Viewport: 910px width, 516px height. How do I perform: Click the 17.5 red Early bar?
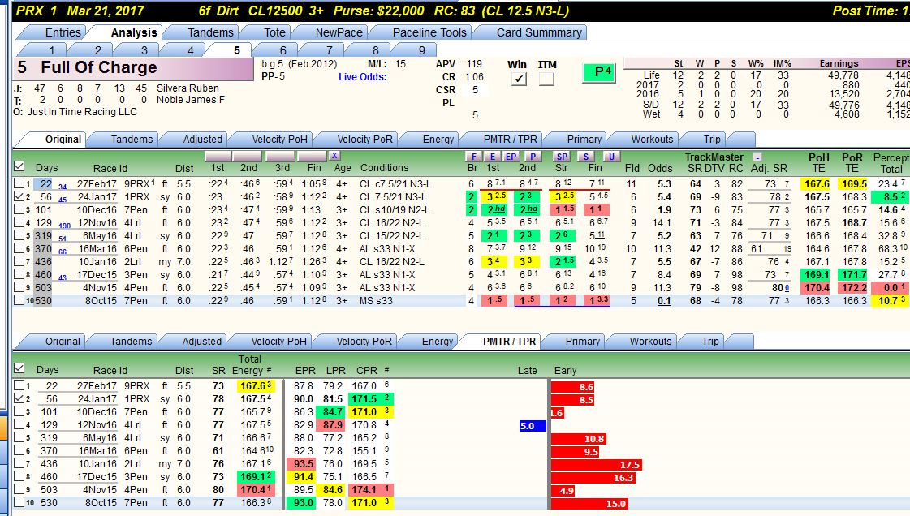[596, 464]
